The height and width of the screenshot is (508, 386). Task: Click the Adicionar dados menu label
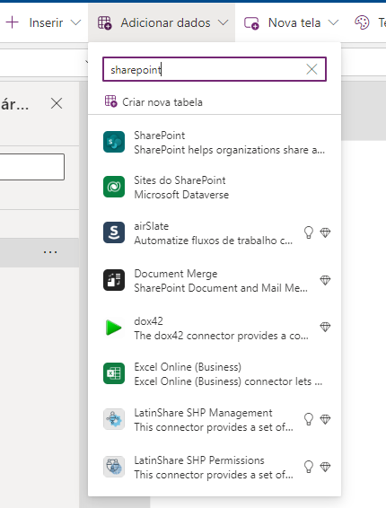[x=165, y=23]
